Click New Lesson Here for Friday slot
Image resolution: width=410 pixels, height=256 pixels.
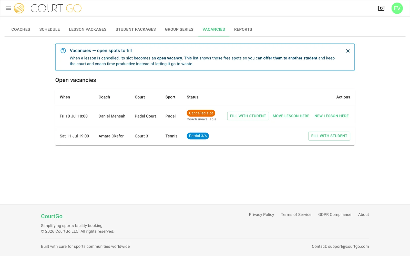point(331,116)
